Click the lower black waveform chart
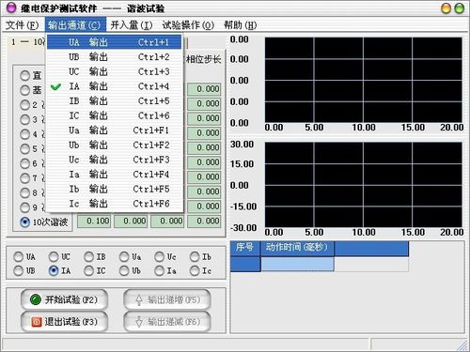Image resolution: width=470 pixels, height=352 pixels. tap(364, 185)
